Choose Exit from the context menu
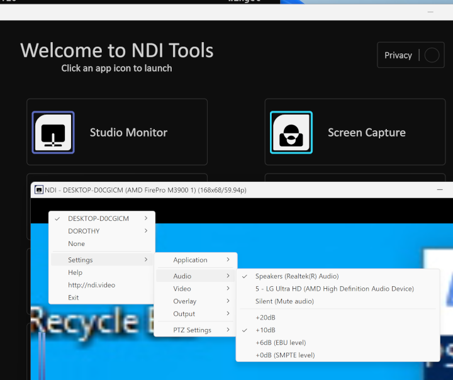This screenshot has height=380, width=453. coord(102,298)
